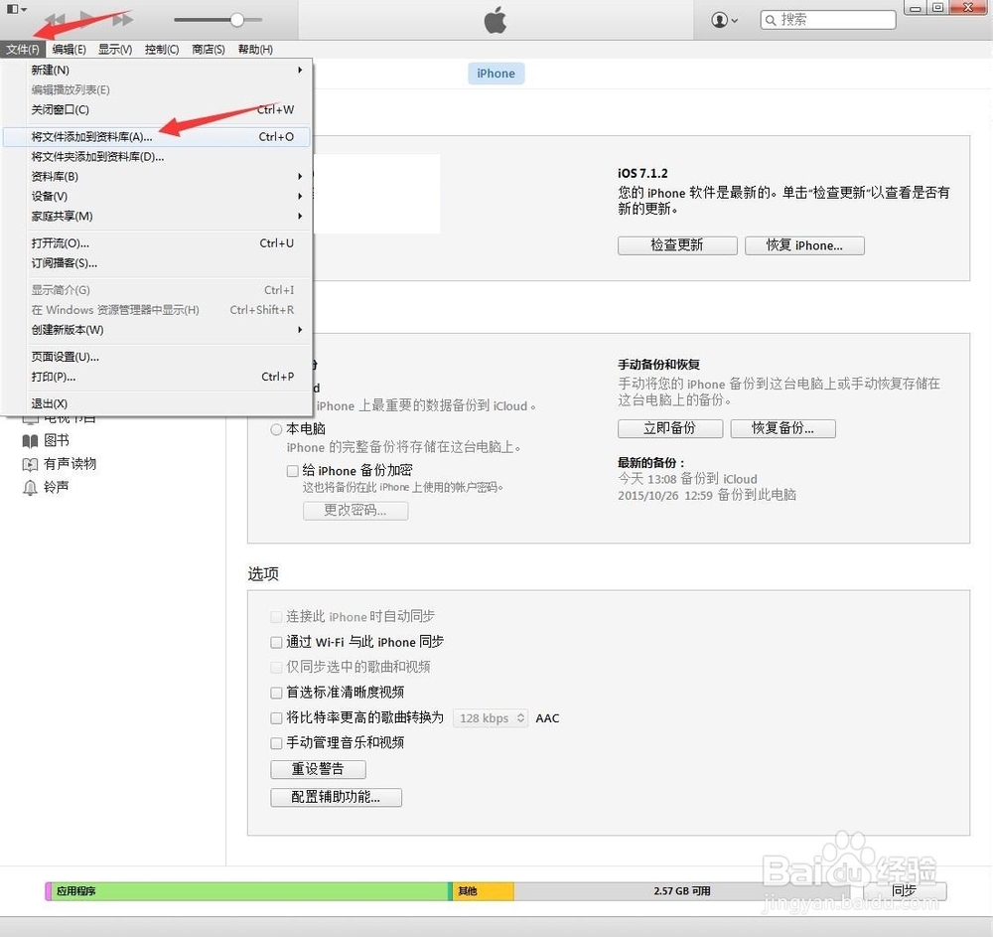This screenshot has height=937, width=993.
Task: Select 将文件添加到资料库(A)... menu entry
Action: (x=157, y=137)
